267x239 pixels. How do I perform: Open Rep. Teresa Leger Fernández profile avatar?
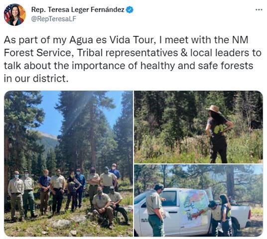15,15
